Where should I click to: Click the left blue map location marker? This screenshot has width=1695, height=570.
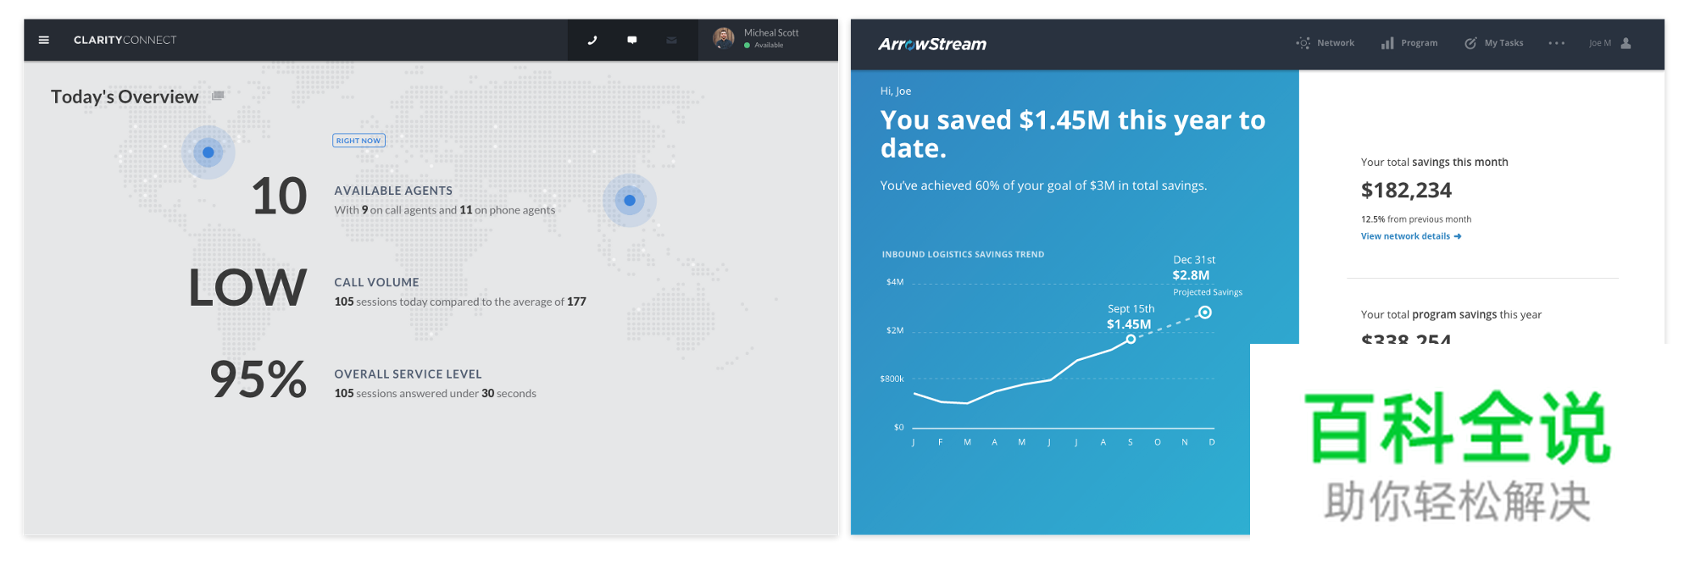[208, 152]
